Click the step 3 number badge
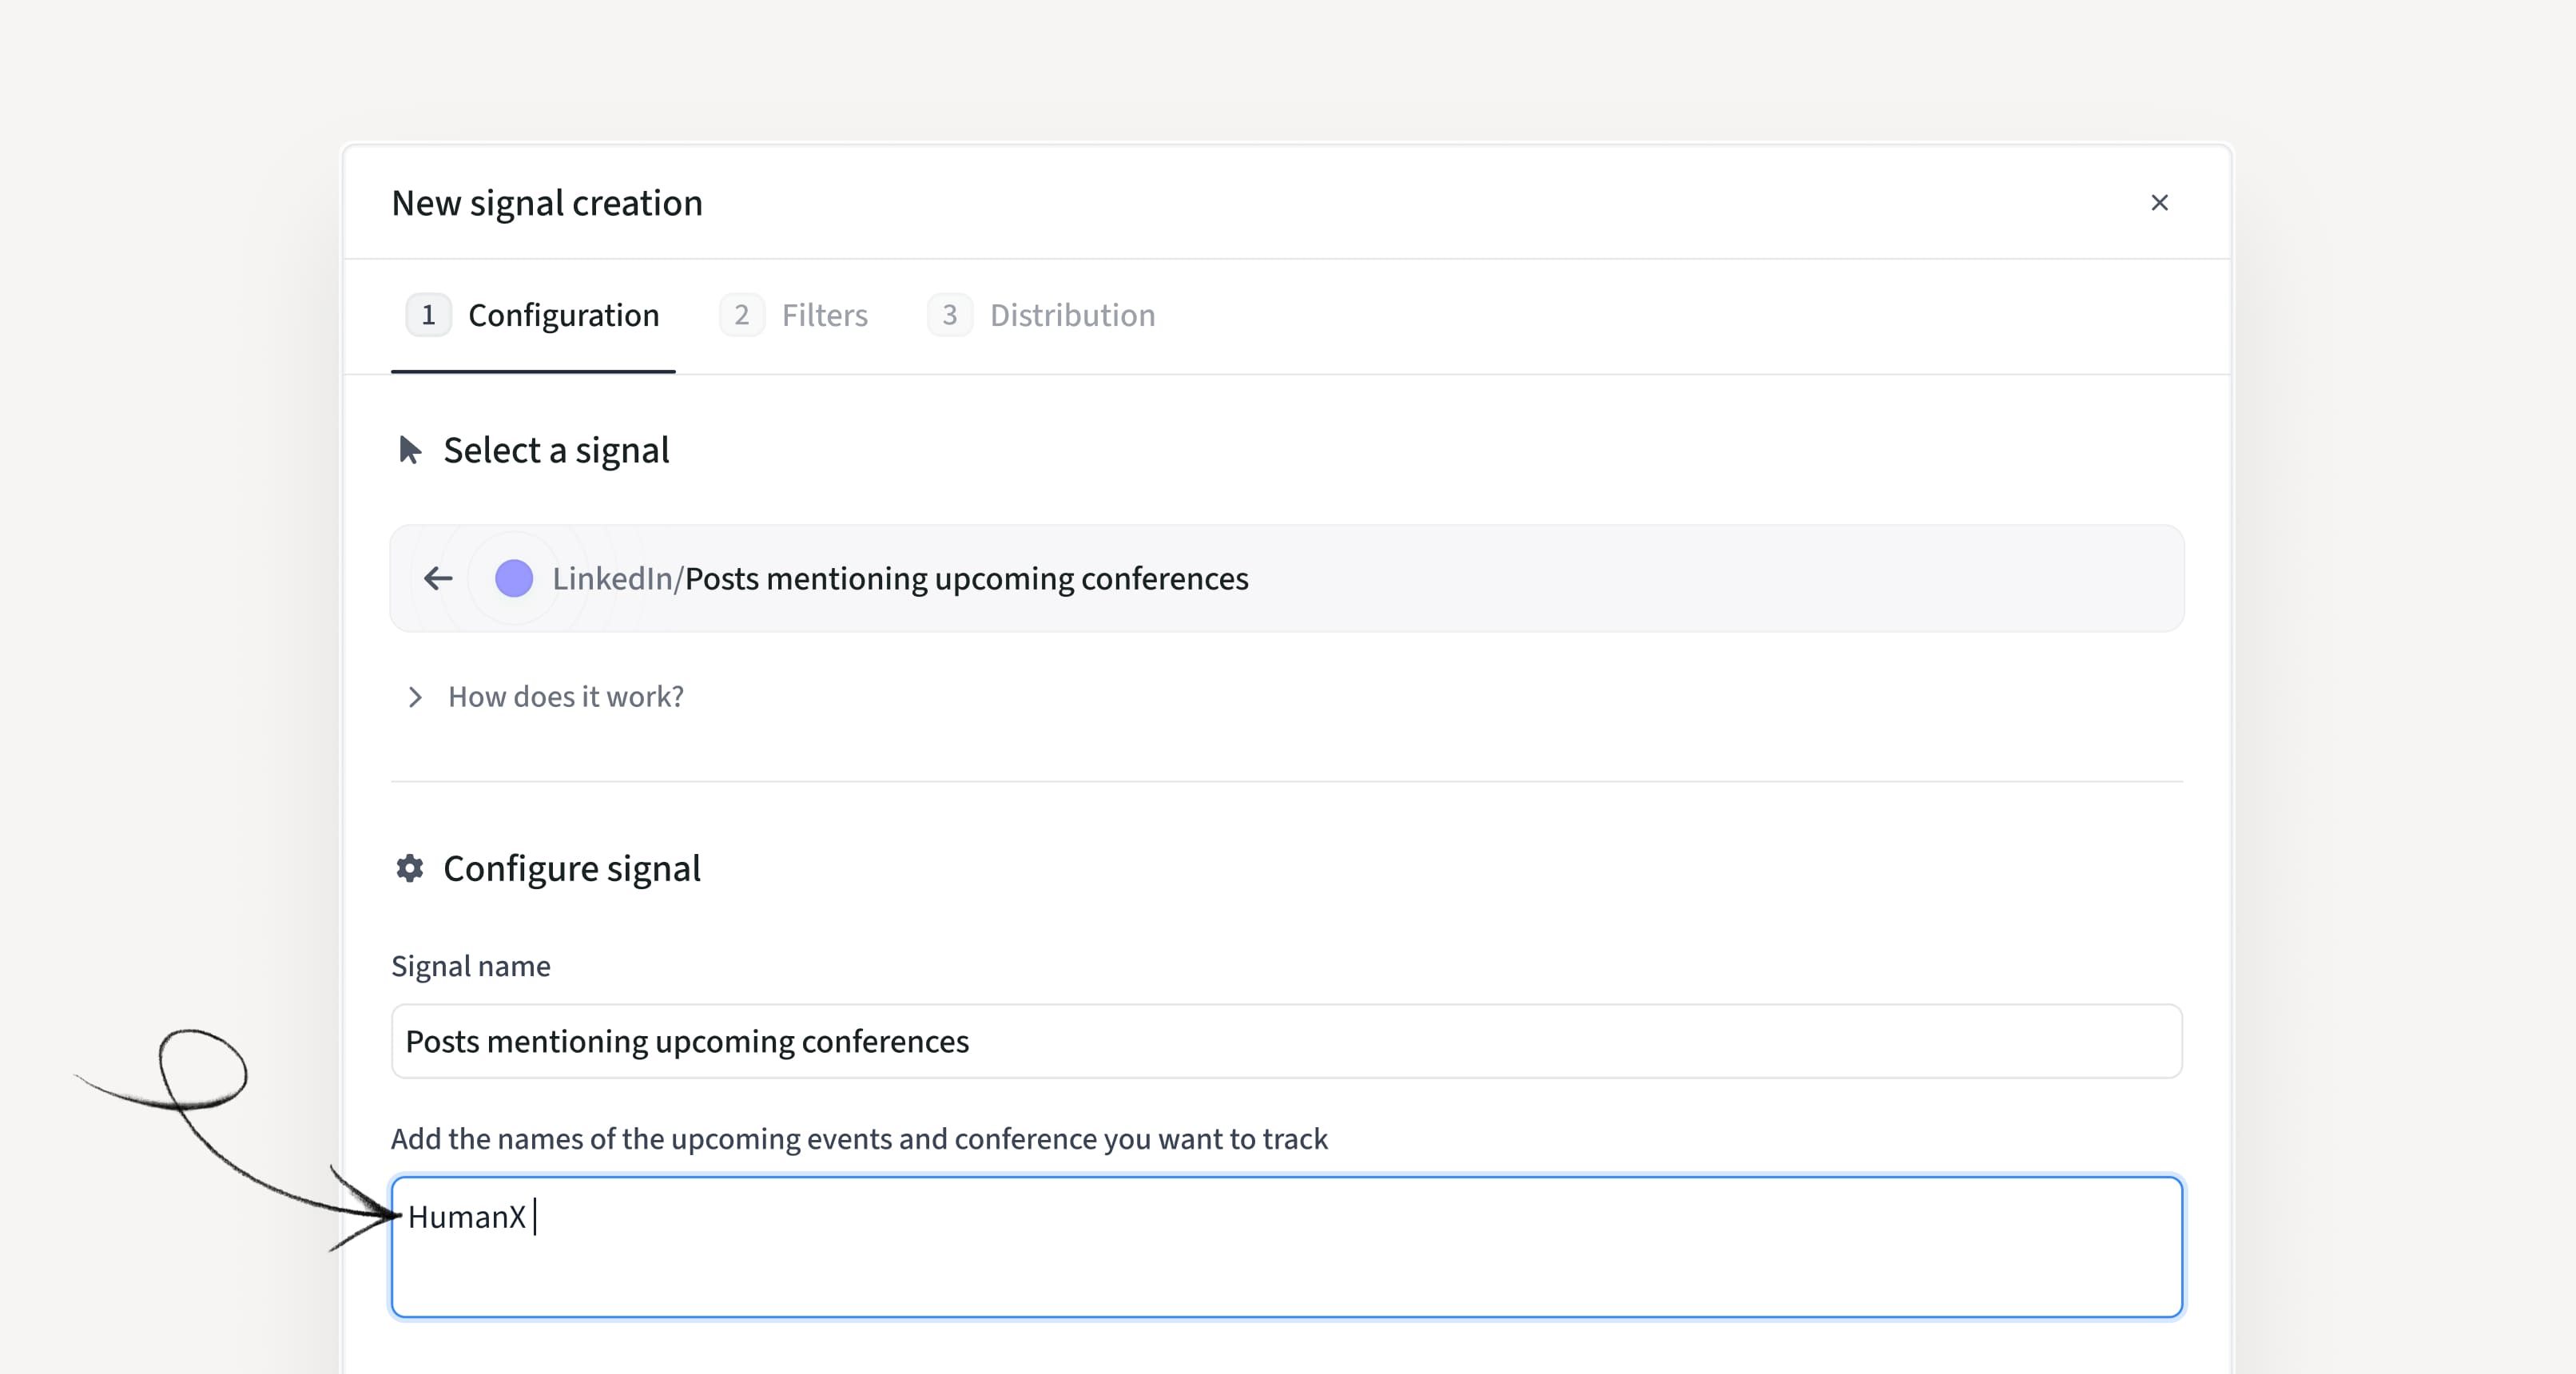 tap(949, 315)
